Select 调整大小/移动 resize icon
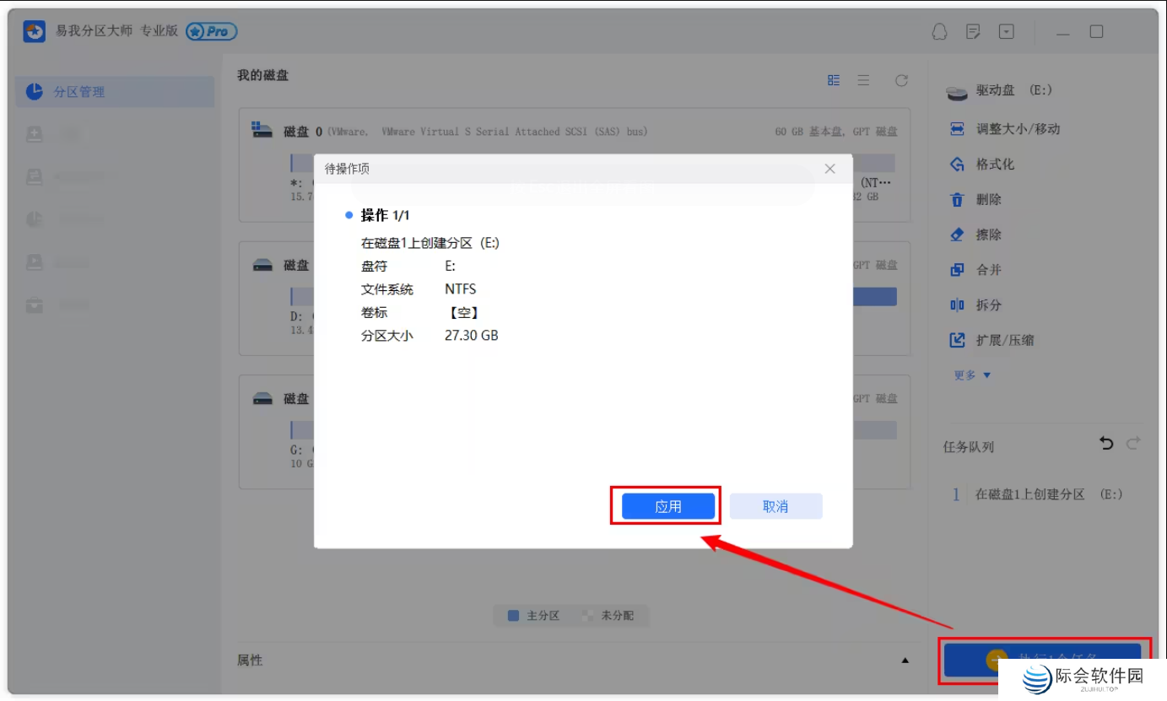This screenshot has height=701, width=1167. [x=957, y=129]
